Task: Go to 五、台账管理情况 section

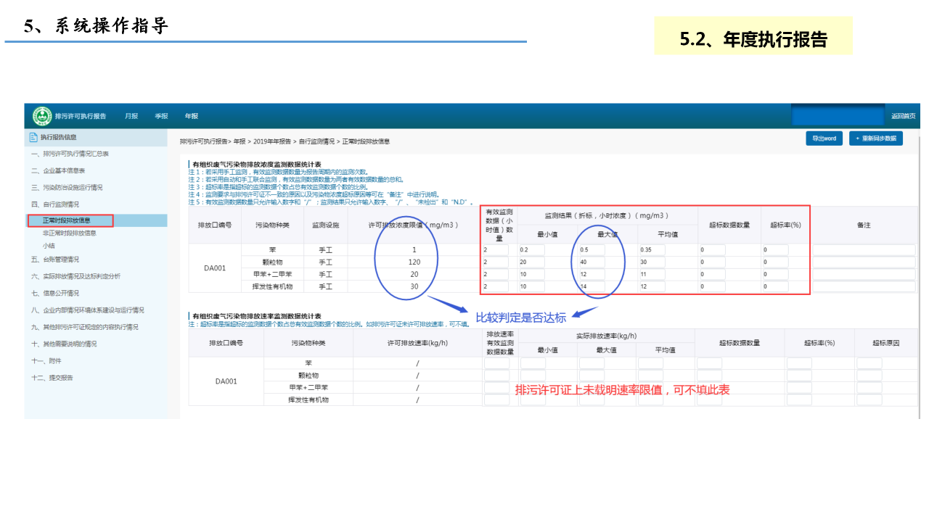Action: 55,259
